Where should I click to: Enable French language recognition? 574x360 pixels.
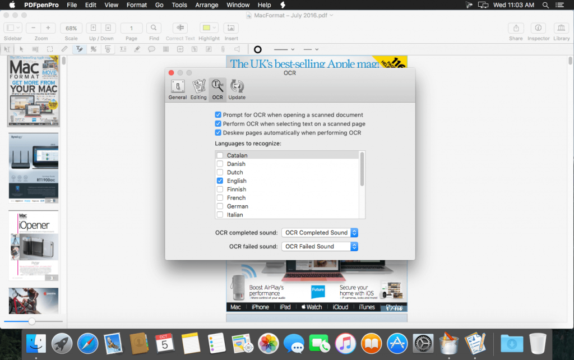220,197
